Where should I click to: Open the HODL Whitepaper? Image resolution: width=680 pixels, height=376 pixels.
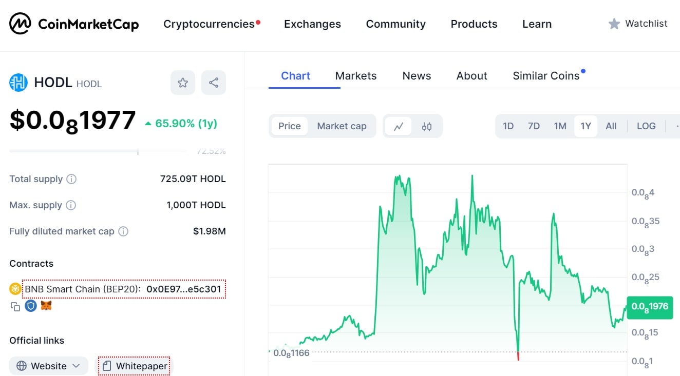coord(135,366)
